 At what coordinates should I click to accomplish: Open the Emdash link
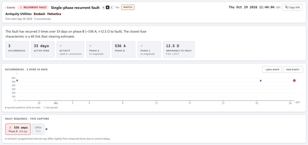coord(39,14)
